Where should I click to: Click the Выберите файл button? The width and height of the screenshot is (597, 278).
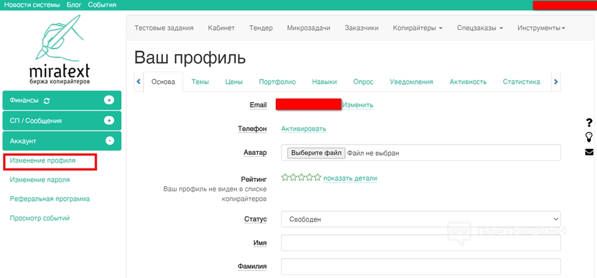coord(316,152)
